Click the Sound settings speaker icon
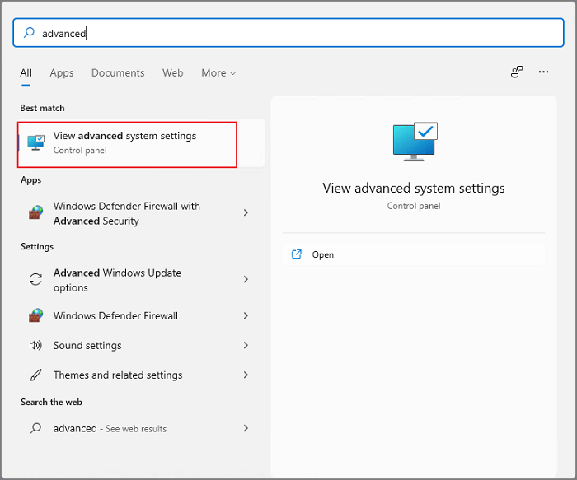This screenshot has width=577, height=480. tap(35, 346)
